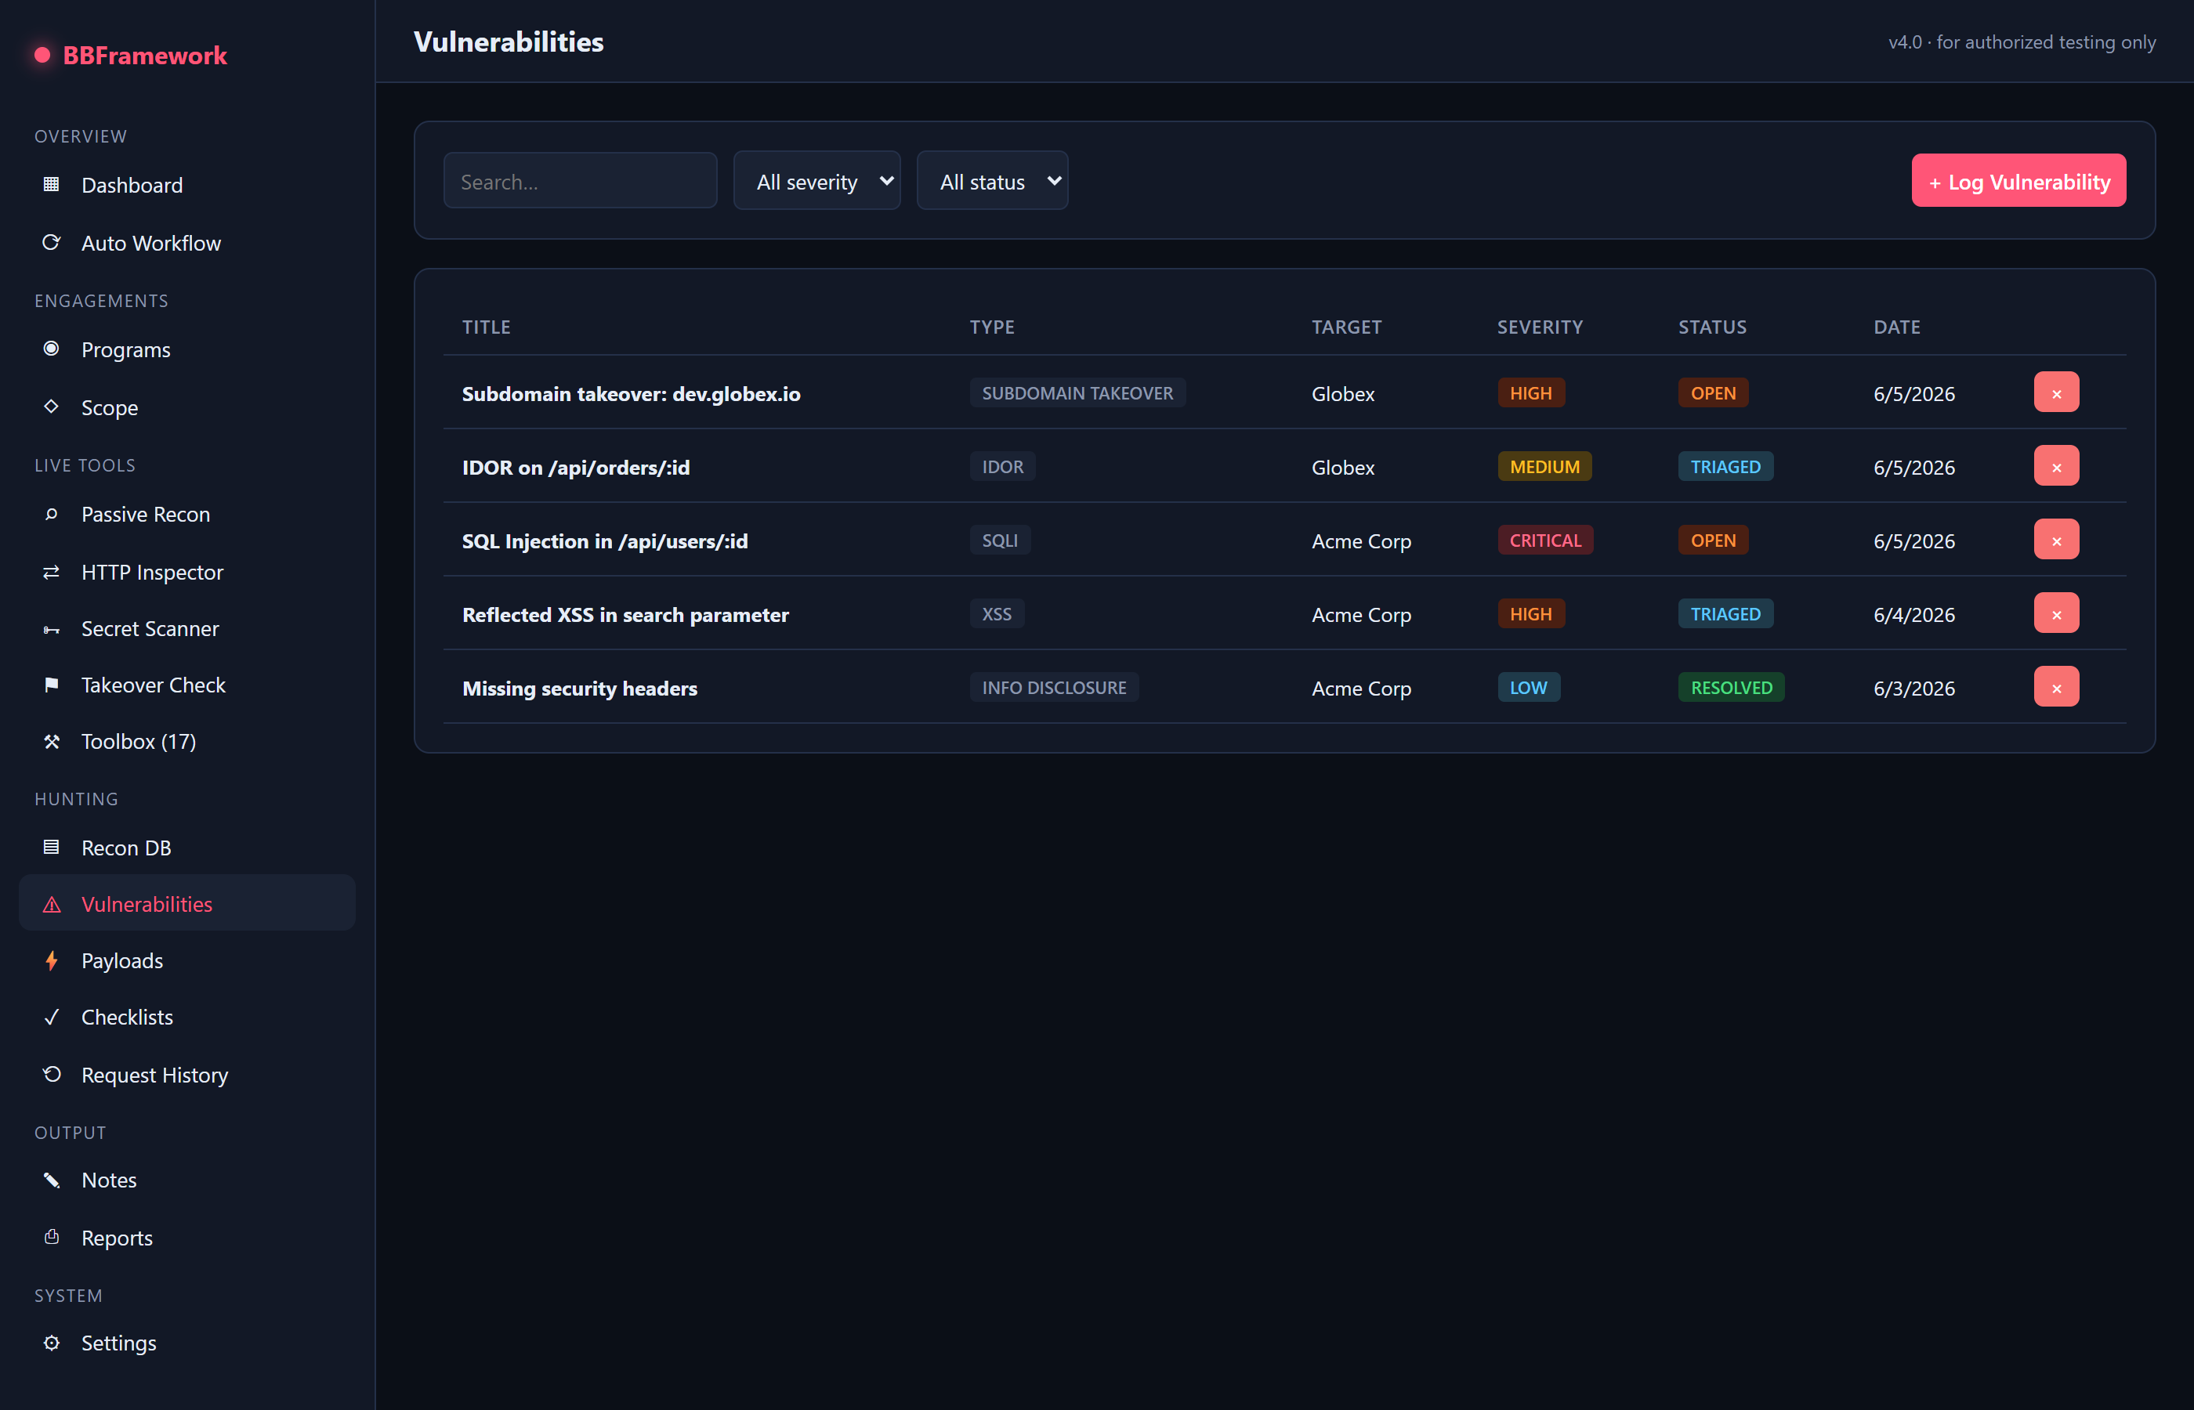The width and height of the screenshot is (2194, 1410).
Task: Open Toolbox (17)
Action: 186,742
